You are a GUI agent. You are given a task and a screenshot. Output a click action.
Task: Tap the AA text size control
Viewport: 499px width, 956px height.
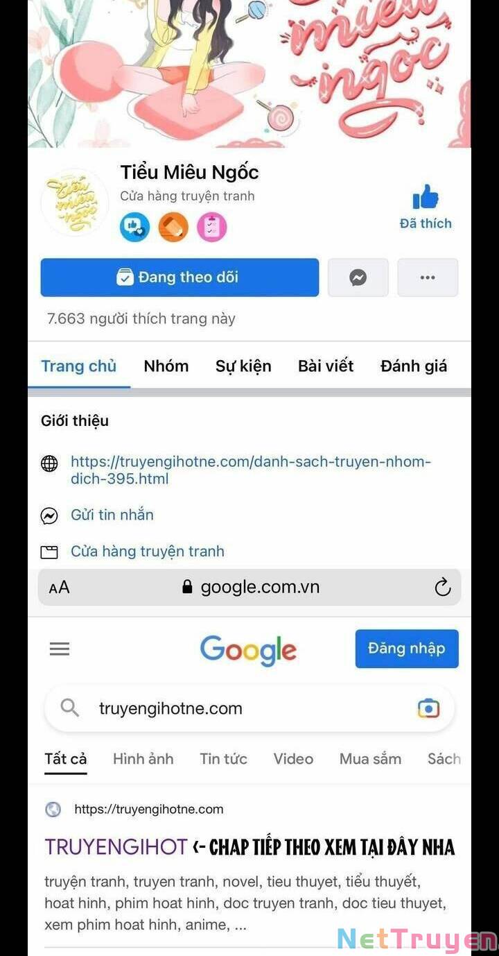click(59, 588)
